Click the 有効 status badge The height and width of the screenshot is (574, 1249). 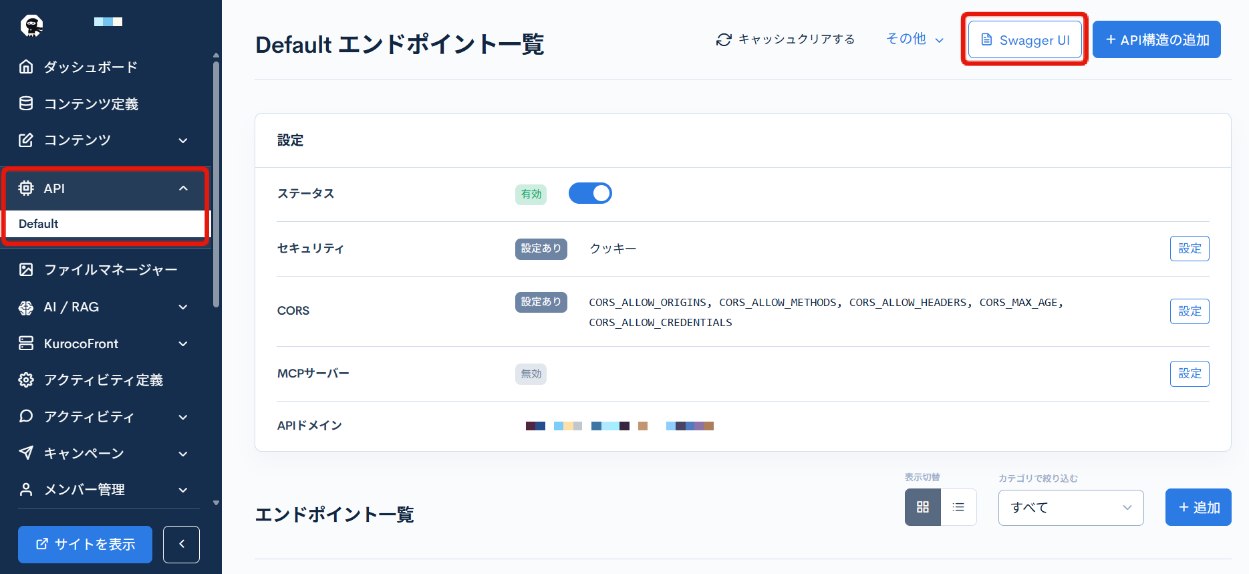point(531,194)
